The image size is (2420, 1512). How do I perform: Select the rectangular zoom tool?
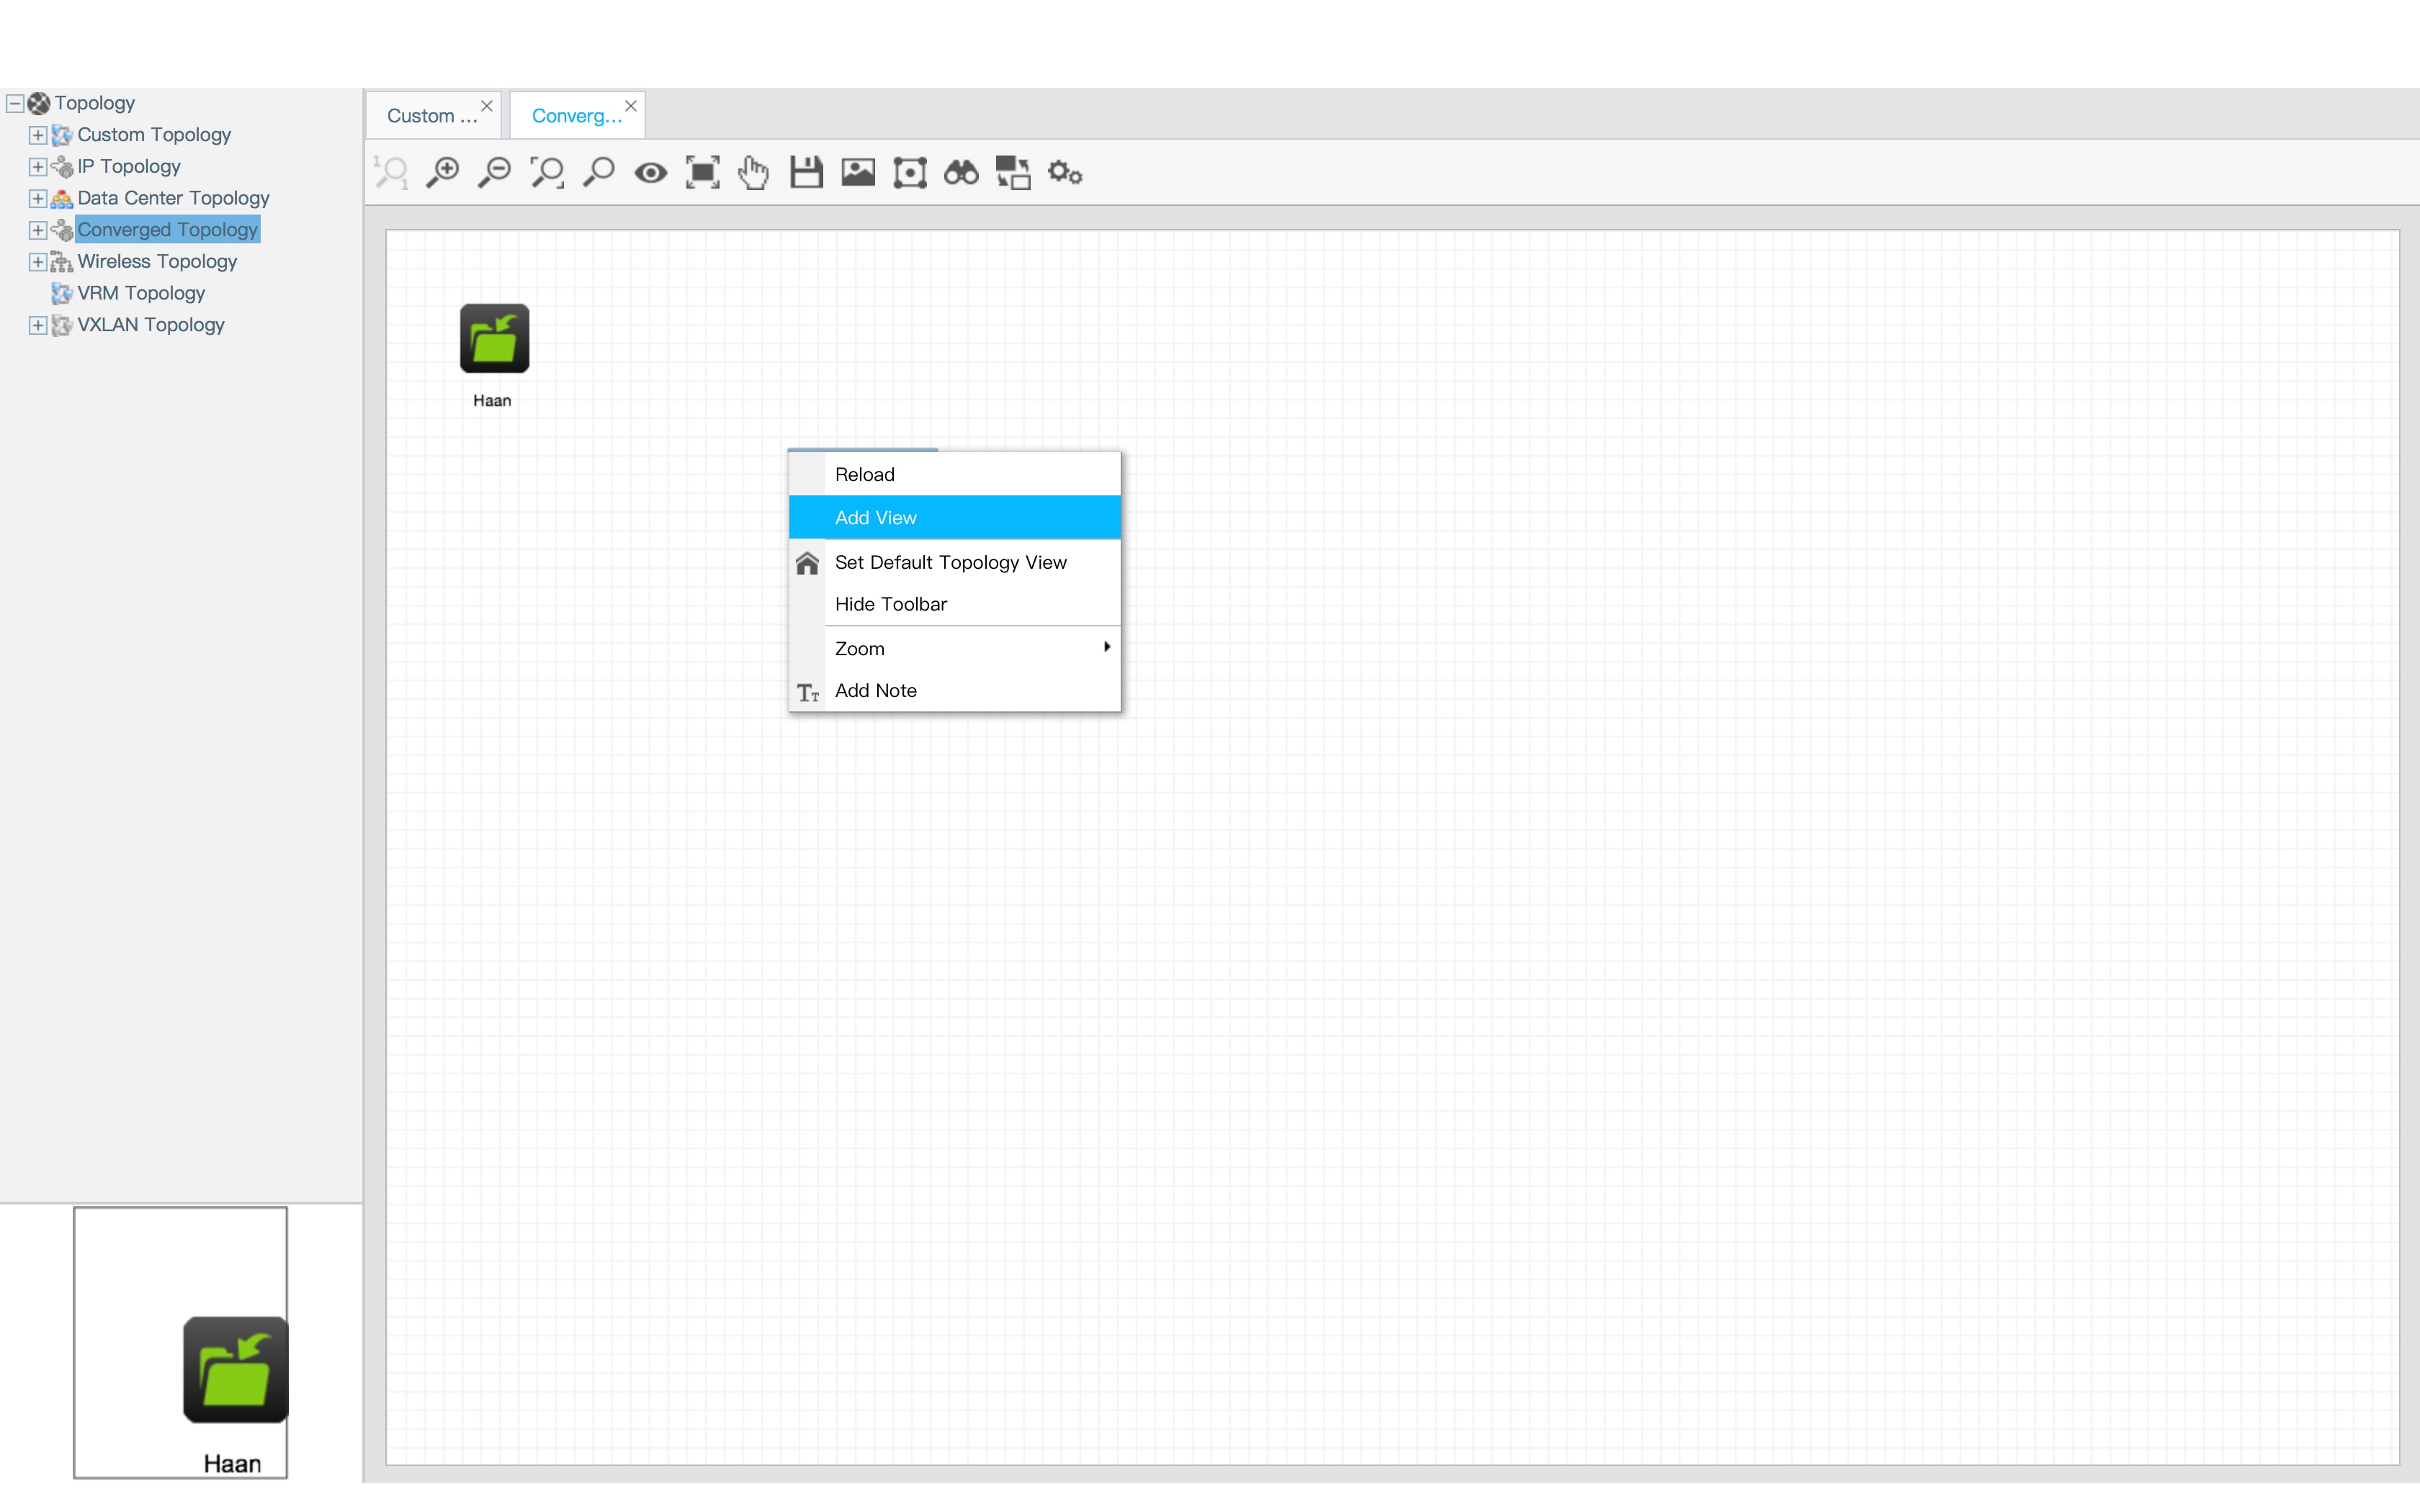(x=546, y=172)
